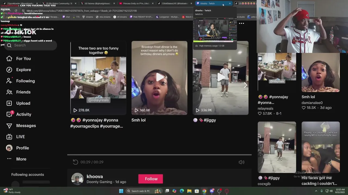
Task: Go to Following in the sidebar
Action: click(25, 81)
